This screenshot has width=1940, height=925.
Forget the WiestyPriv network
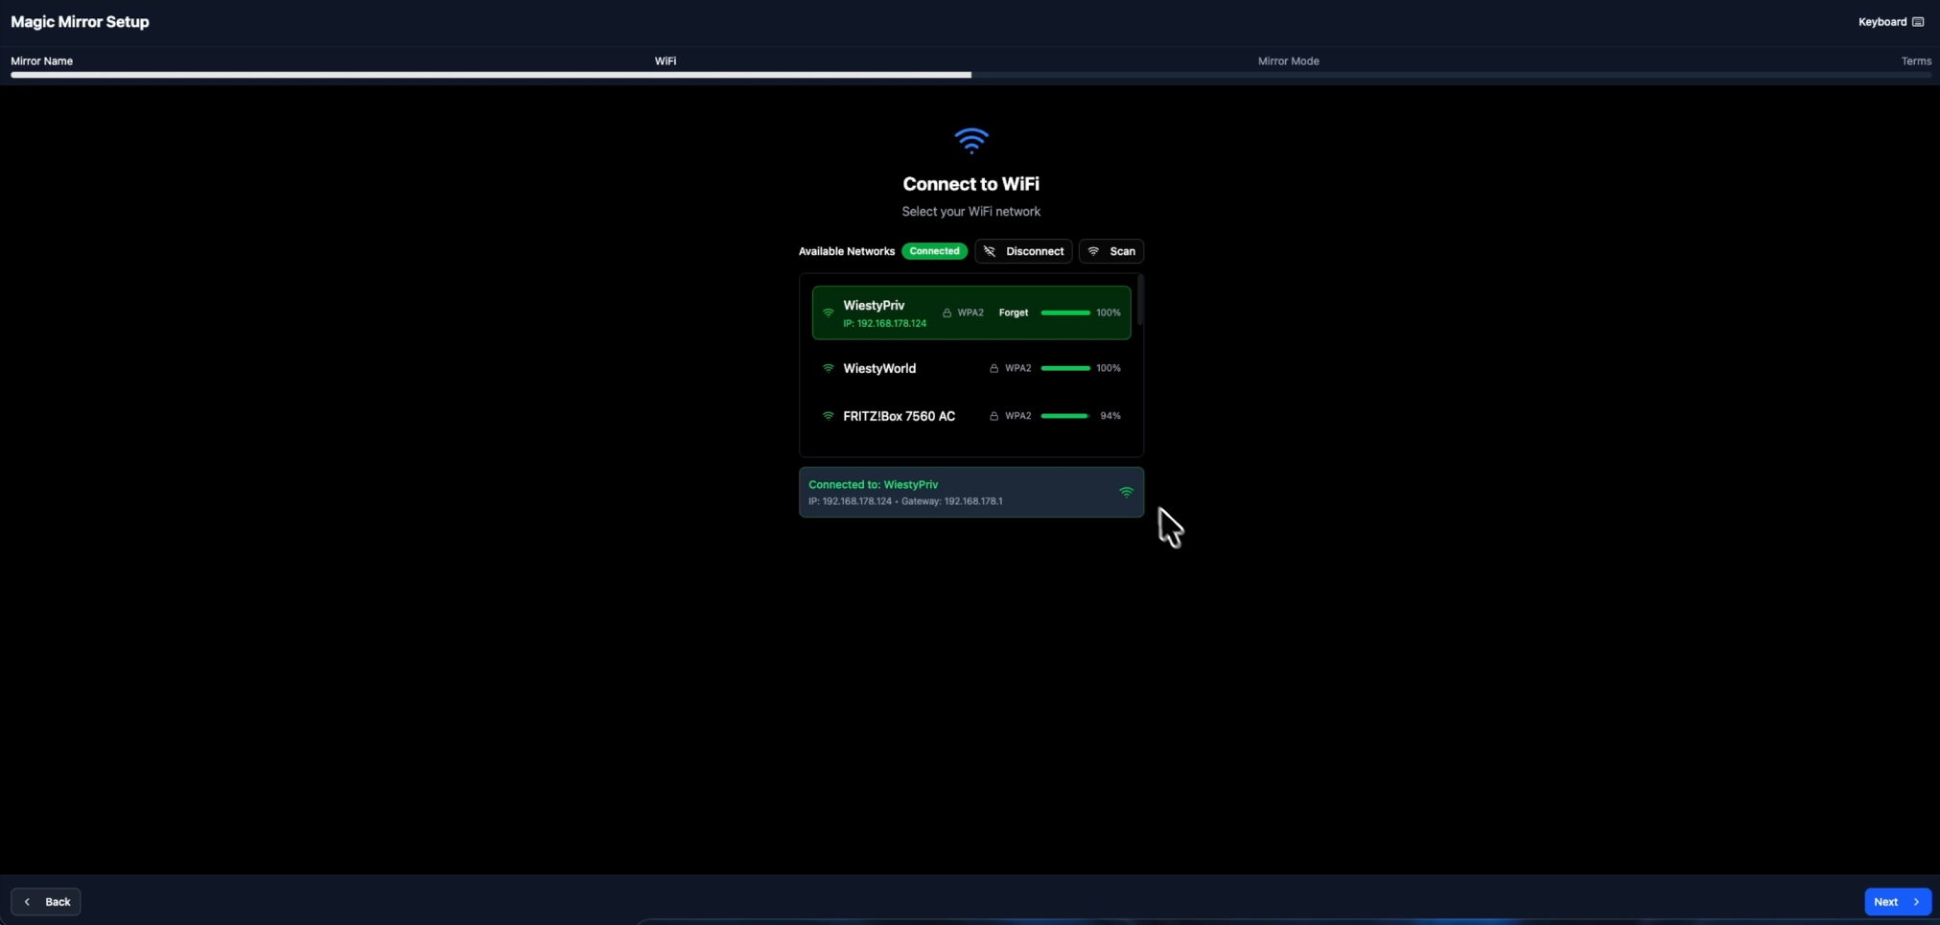[1013, 312]
